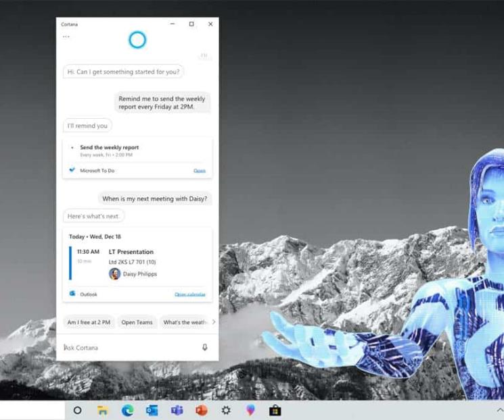The width and height of the screenshot is (504, 420).
Task: Open File Explorer from the taskbar
Action: click(x=103, y=410)
